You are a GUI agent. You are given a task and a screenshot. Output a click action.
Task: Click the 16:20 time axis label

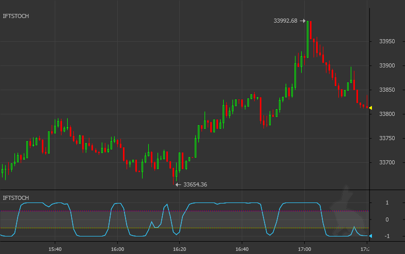tap(180, 249)
